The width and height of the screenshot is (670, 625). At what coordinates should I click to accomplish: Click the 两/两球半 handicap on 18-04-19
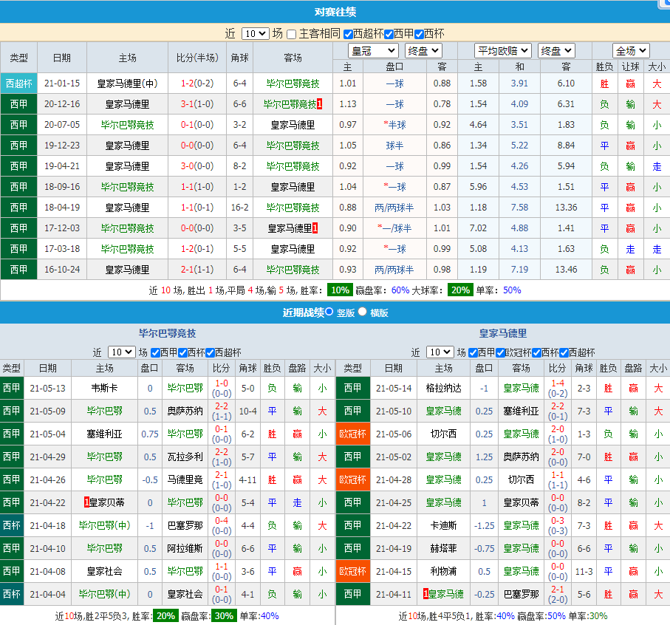tap(394, 208)
